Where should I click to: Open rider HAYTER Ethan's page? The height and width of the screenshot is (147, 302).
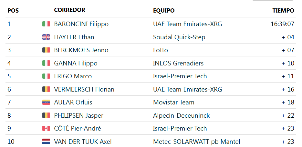click(74, 37)
